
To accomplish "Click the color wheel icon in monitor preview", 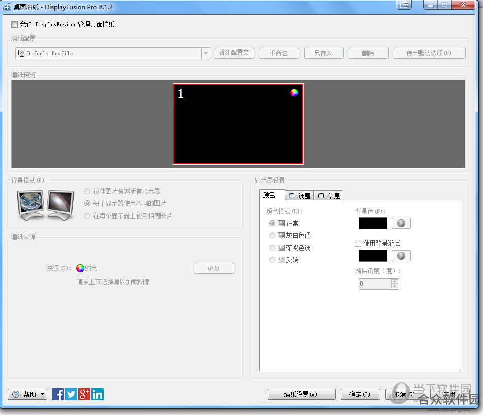I will [294, 93].
